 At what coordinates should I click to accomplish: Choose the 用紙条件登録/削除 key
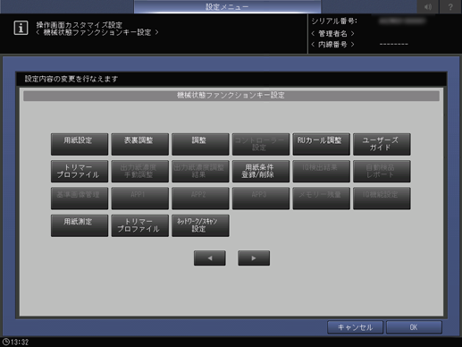[261, 172]
